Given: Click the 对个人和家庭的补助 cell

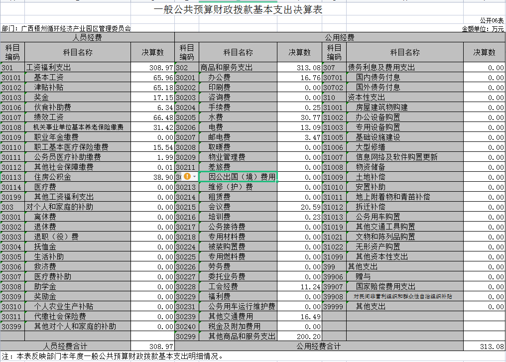Looking at the screenshot, I should (78, 207).
